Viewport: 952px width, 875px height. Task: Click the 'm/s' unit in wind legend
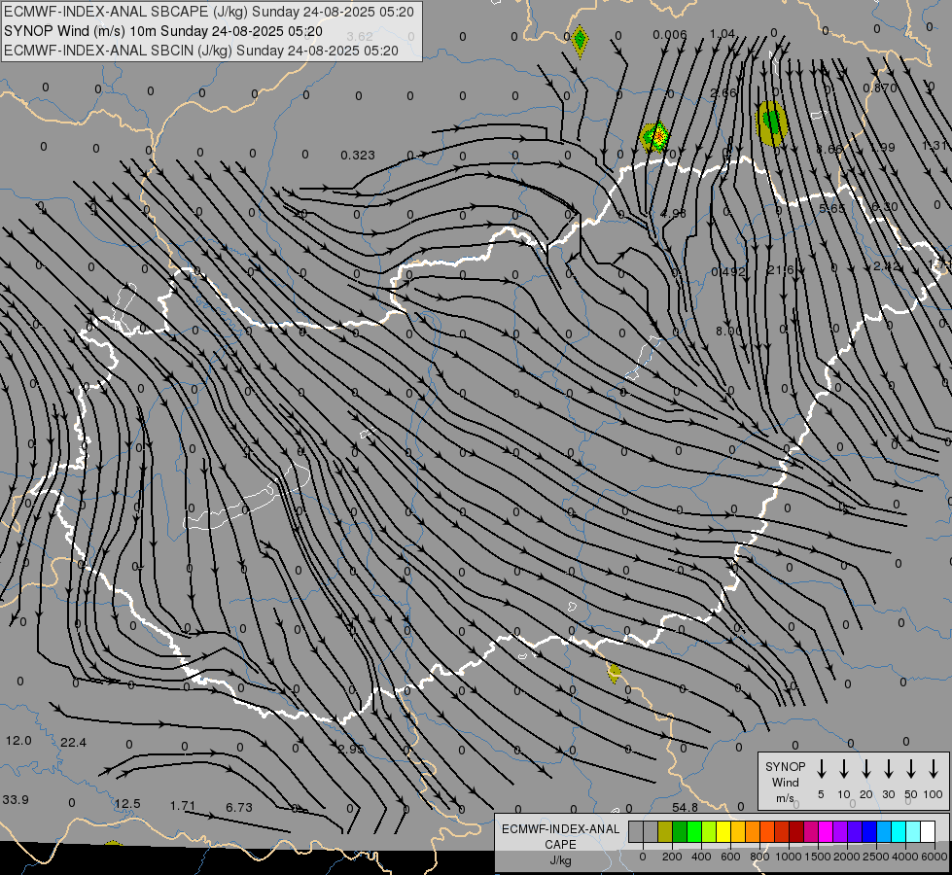point(785,798)
